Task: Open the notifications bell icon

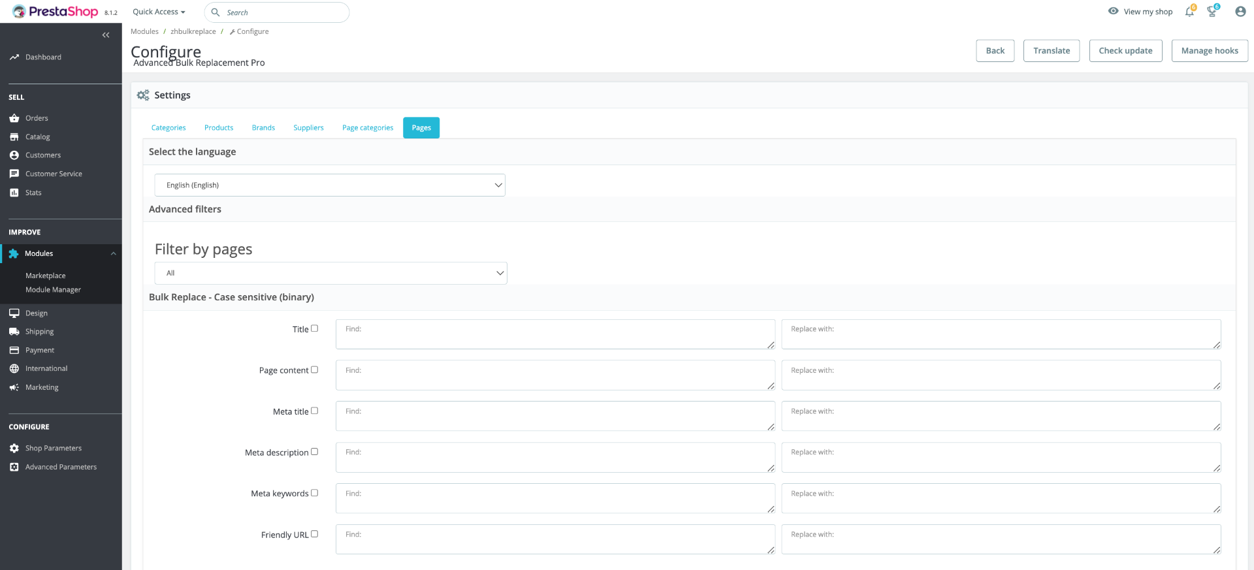Action: 1189,12
